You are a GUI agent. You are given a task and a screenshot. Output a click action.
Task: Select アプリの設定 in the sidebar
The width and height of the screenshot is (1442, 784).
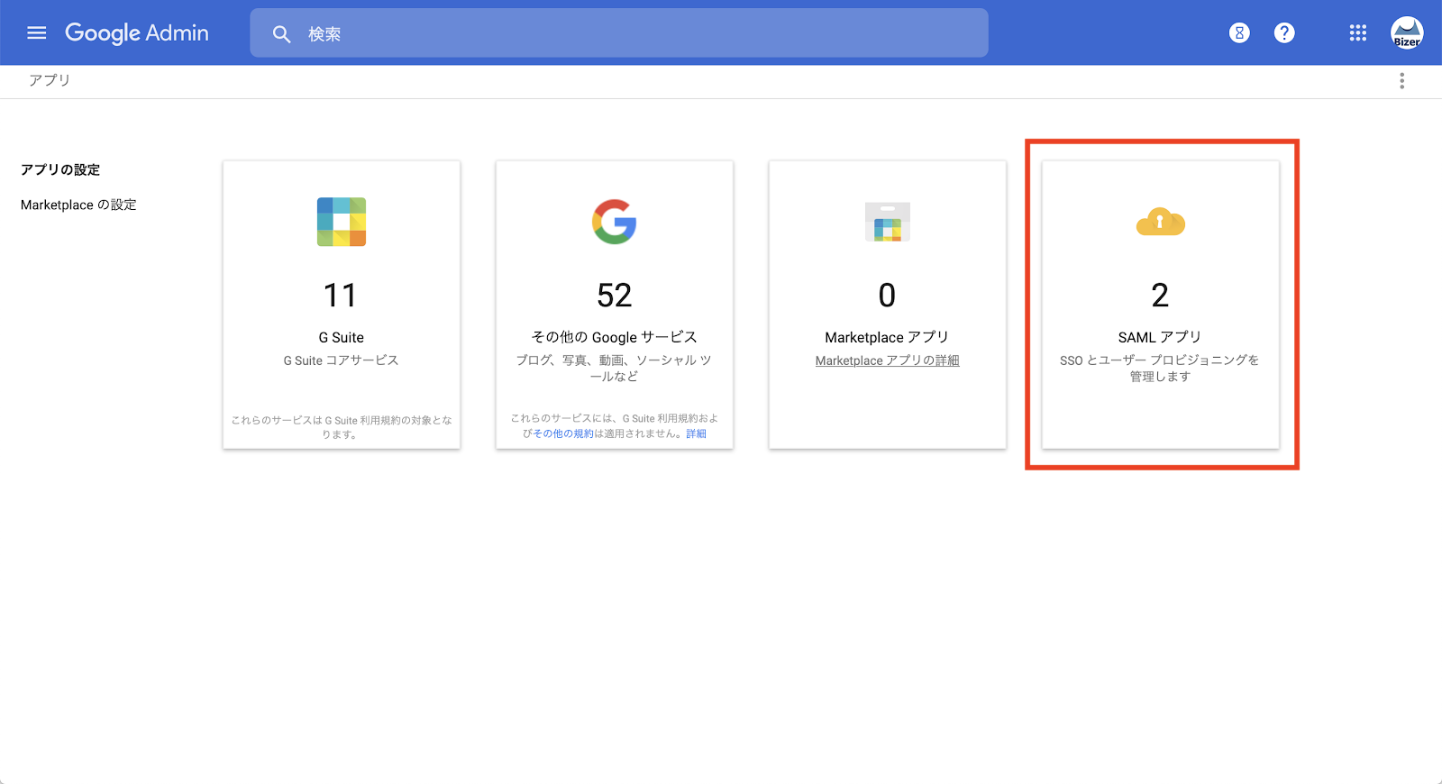pyautogui.click(x=60, y=169)
